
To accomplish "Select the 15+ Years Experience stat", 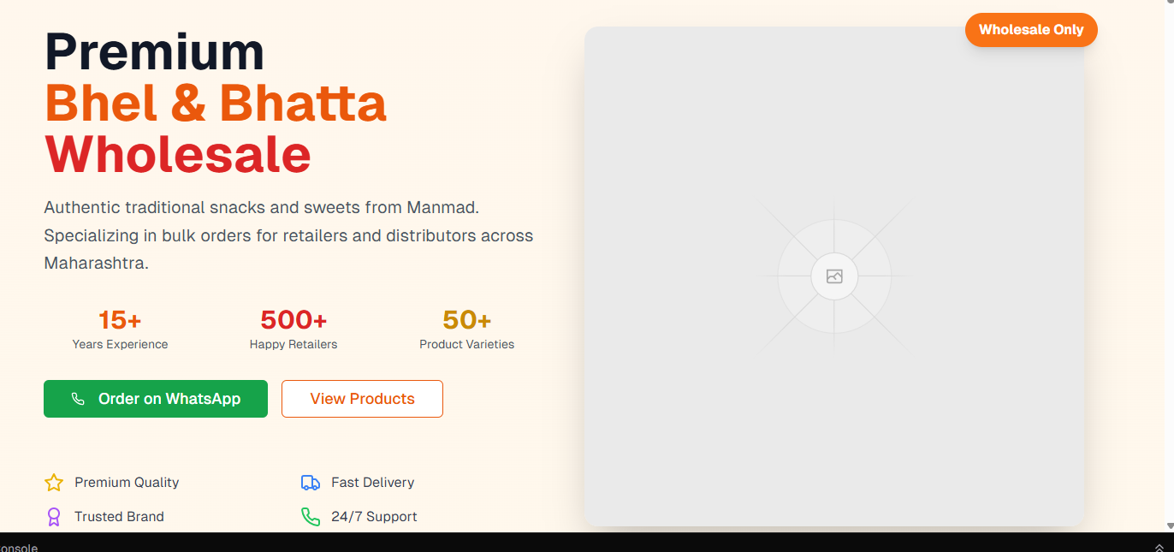I will point(120,329).
